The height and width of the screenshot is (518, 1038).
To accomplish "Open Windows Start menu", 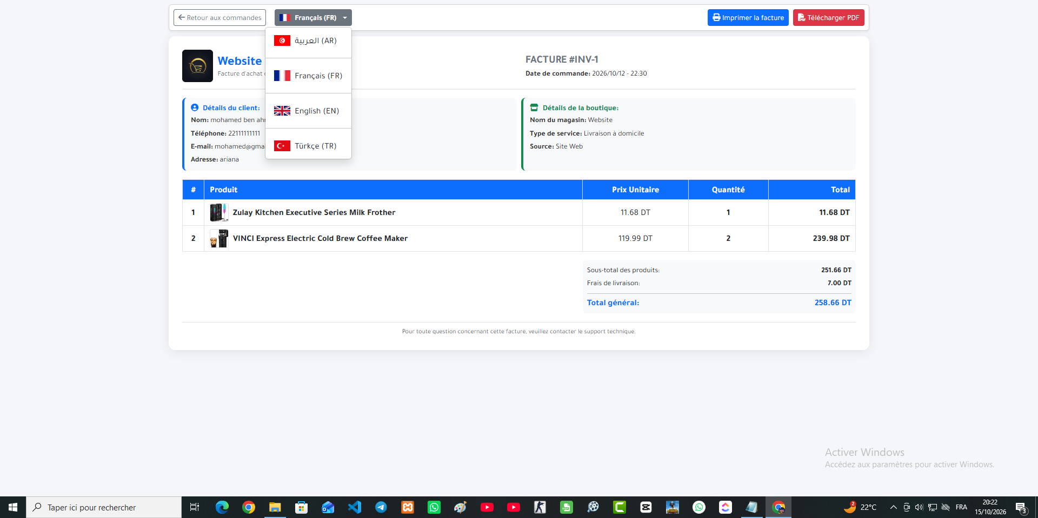I will coord(13,507).
